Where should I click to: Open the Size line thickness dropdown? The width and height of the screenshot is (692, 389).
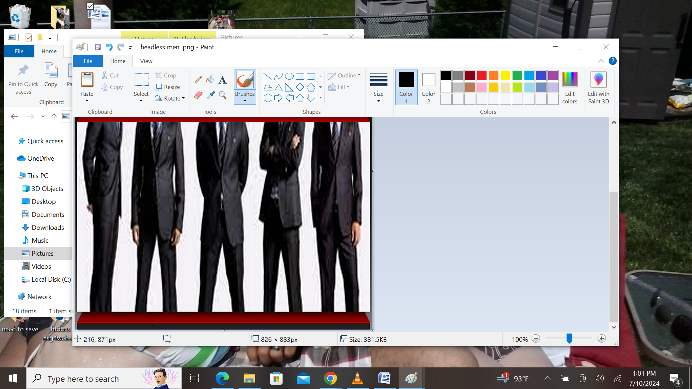(x=378, y=87)
